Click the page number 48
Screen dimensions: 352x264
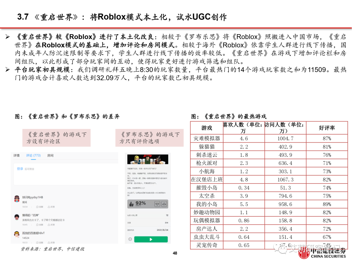point(175,253)
